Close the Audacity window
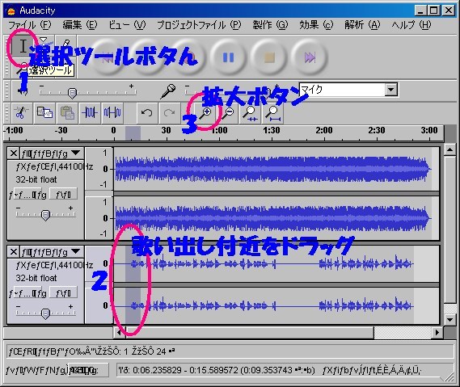This screenshot has width=460, height=387. [449, 11]
